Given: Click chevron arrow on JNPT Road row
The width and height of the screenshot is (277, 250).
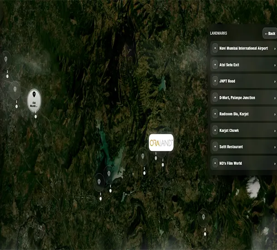Looking at the screenshot, I should pos(275,81).
